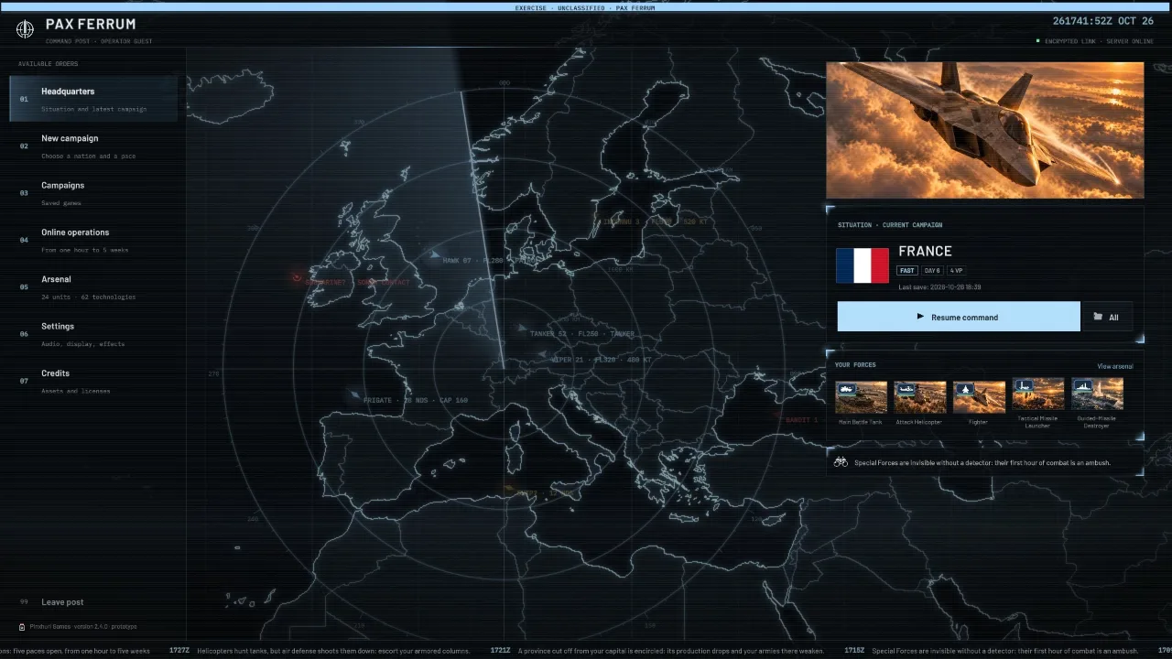Click the clipboard icon beside version text
1172x659 pixels.
22,627
